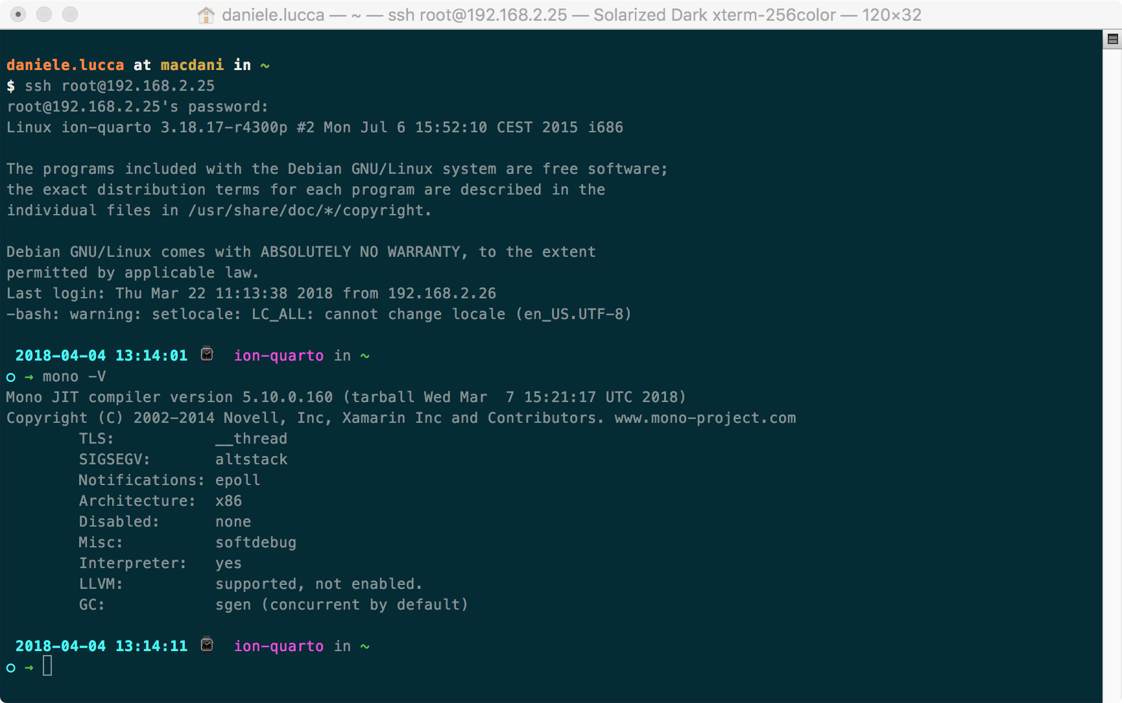
Task: Click the circle prompt symbol before mono -V
Action: [11, 377]
